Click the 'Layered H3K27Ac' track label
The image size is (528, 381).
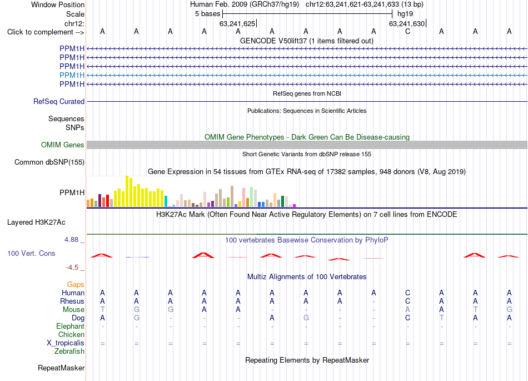point(36,222)
